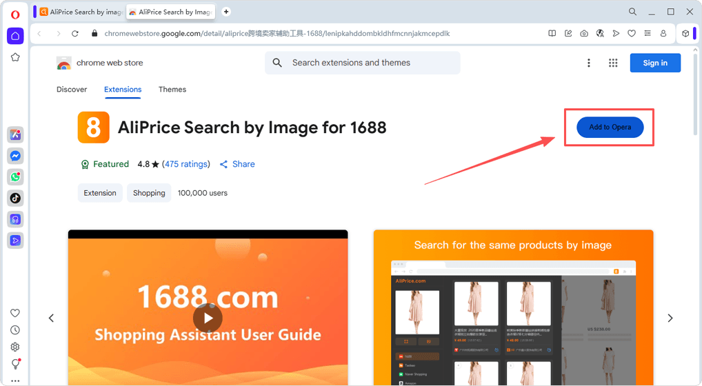
Task: Switch to the Discover tab
Action: (72, 90)
